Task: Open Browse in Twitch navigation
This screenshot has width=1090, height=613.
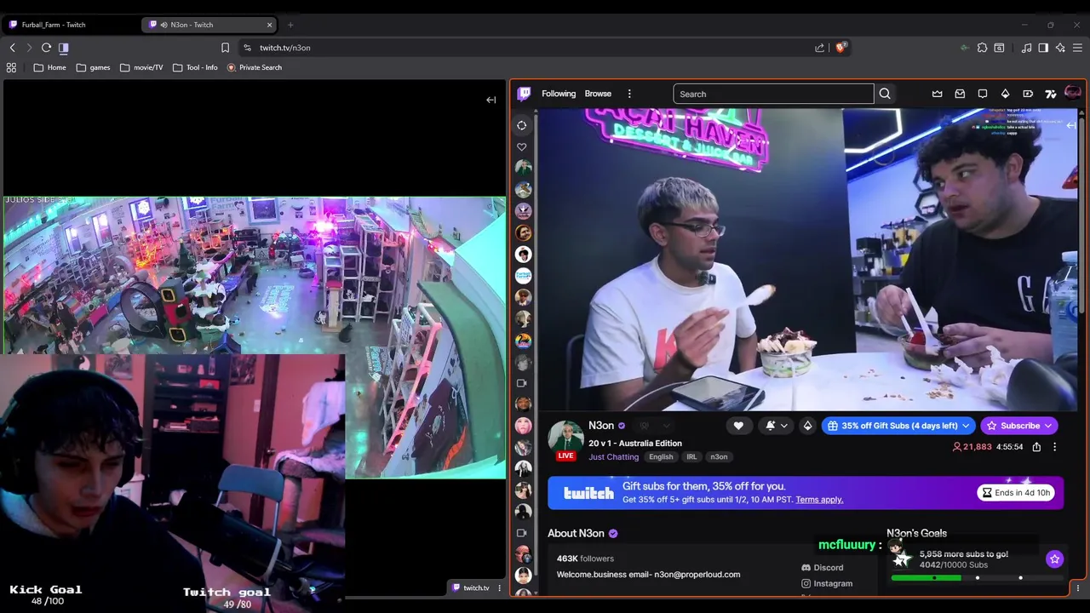Action: coord(598,94)
